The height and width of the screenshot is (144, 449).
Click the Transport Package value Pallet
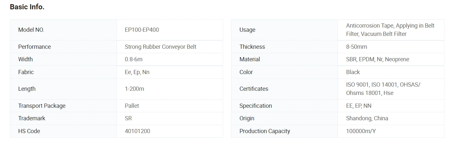[x=132, y=106]
